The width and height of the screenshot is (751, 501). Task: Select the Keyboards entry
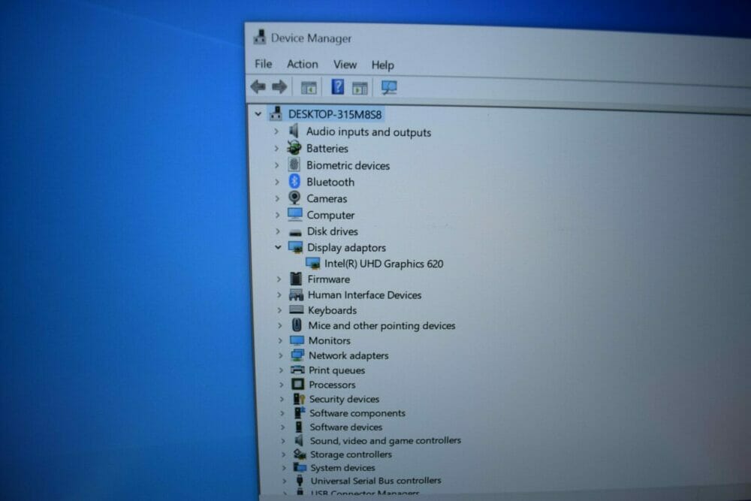[x=333, y=310]
